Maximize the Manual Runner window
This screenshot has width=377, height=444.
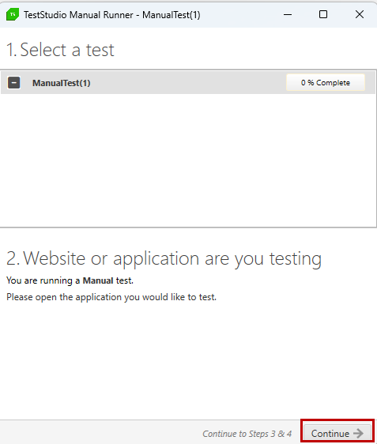[323, 14]
